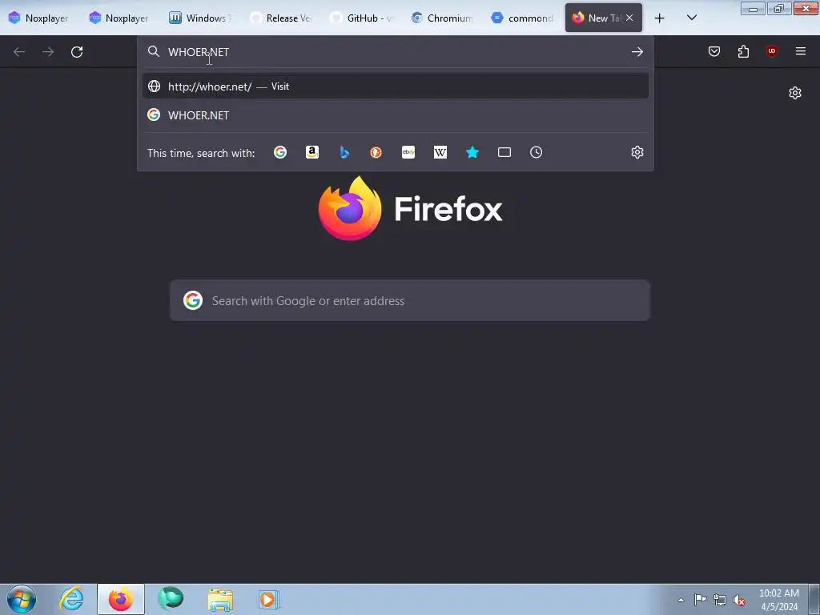
Task: Search bookmarks with the star icon
Action: pos(472,152)
